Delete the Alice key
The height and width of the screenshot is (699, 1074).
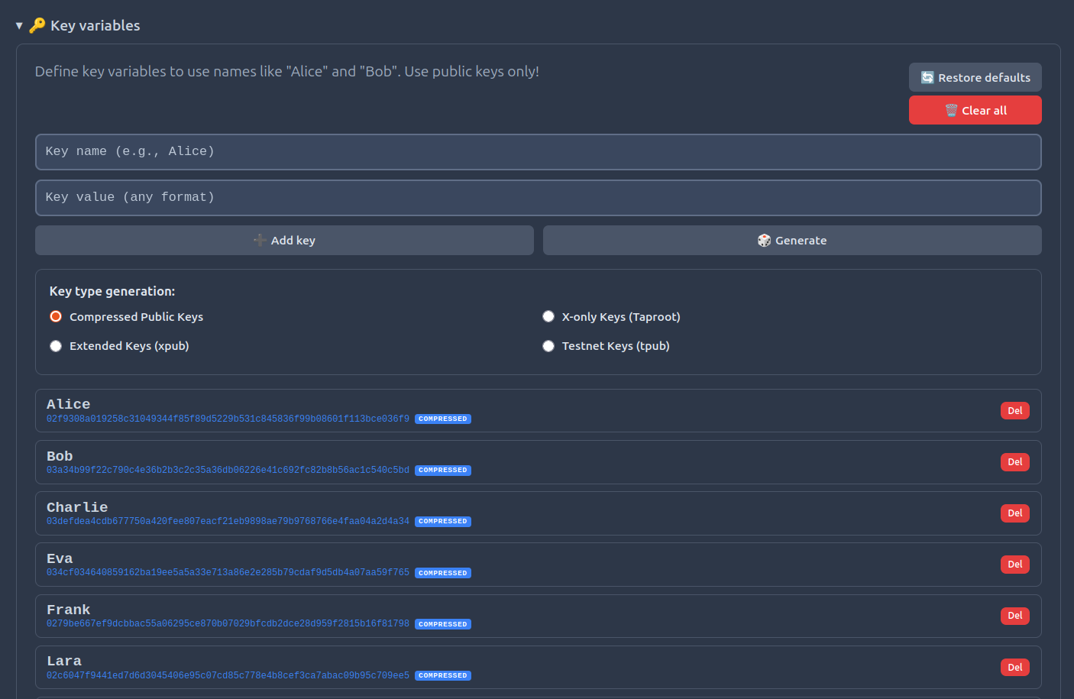point(1014,411)
